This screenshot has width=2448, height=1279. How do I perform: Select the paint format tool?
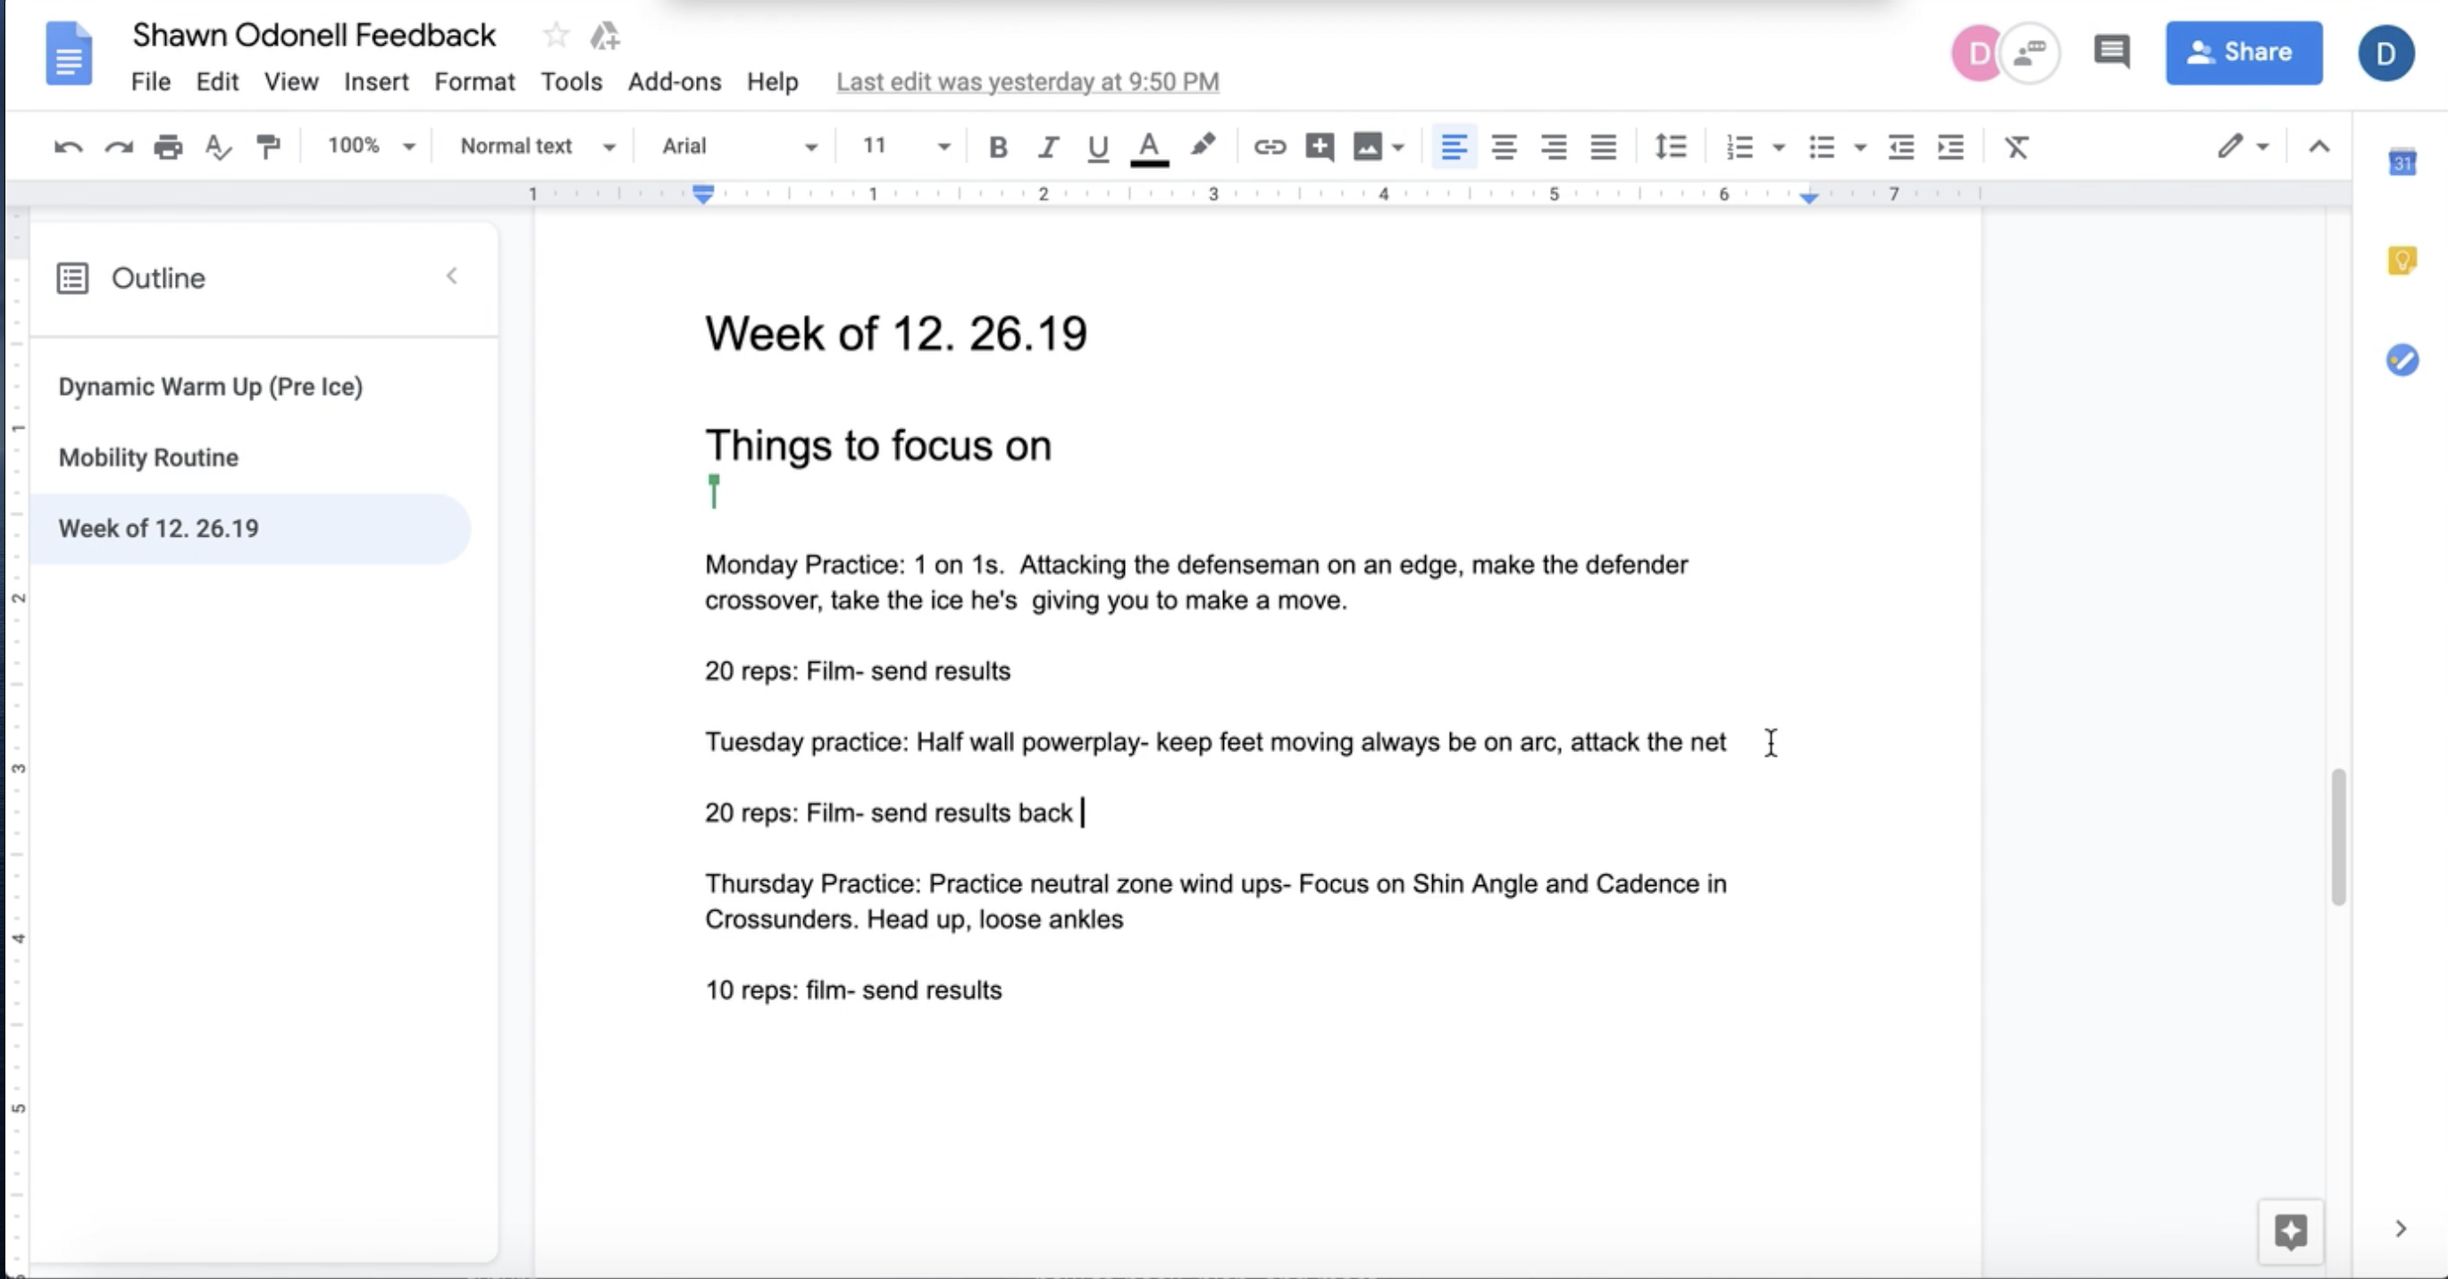pyautogui.click(x=268, y=146)
